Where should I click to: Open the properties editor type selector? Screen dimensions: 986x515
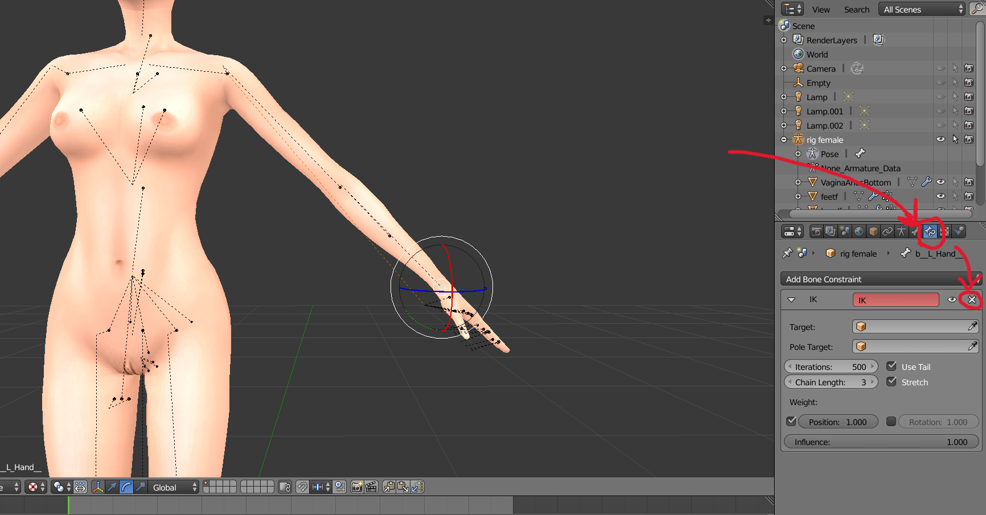click(x=792, y=232)
